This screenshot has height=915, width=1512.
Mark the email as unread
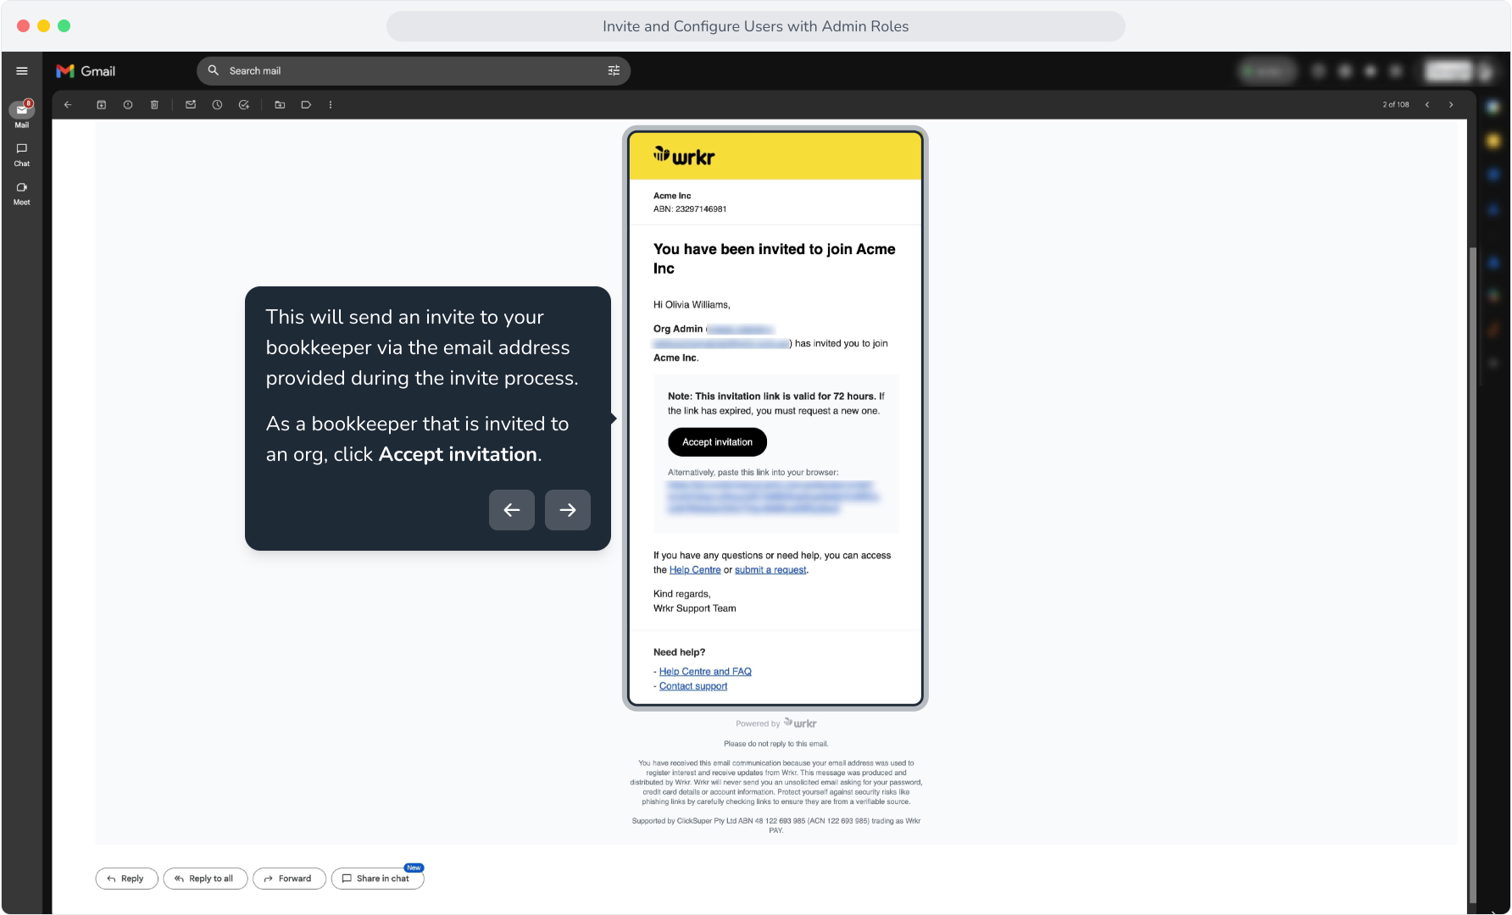click(x=191, y=105)
